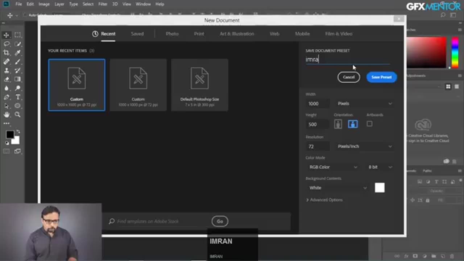
Task: Click the Go button for Adobe Stock
Action: click(220, 221)
